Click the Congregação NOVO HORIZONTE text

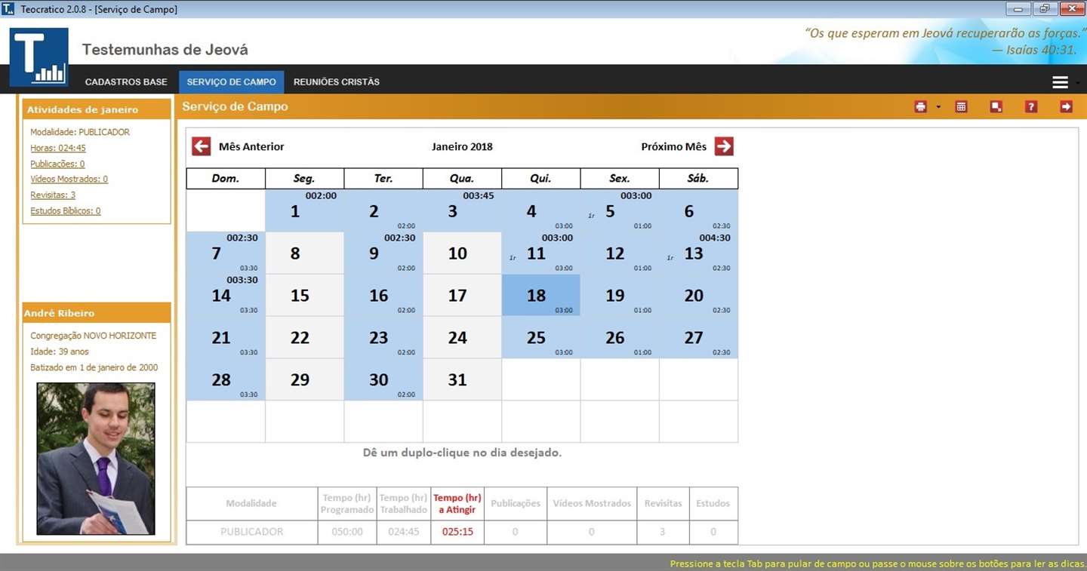[x=94, y=336]
